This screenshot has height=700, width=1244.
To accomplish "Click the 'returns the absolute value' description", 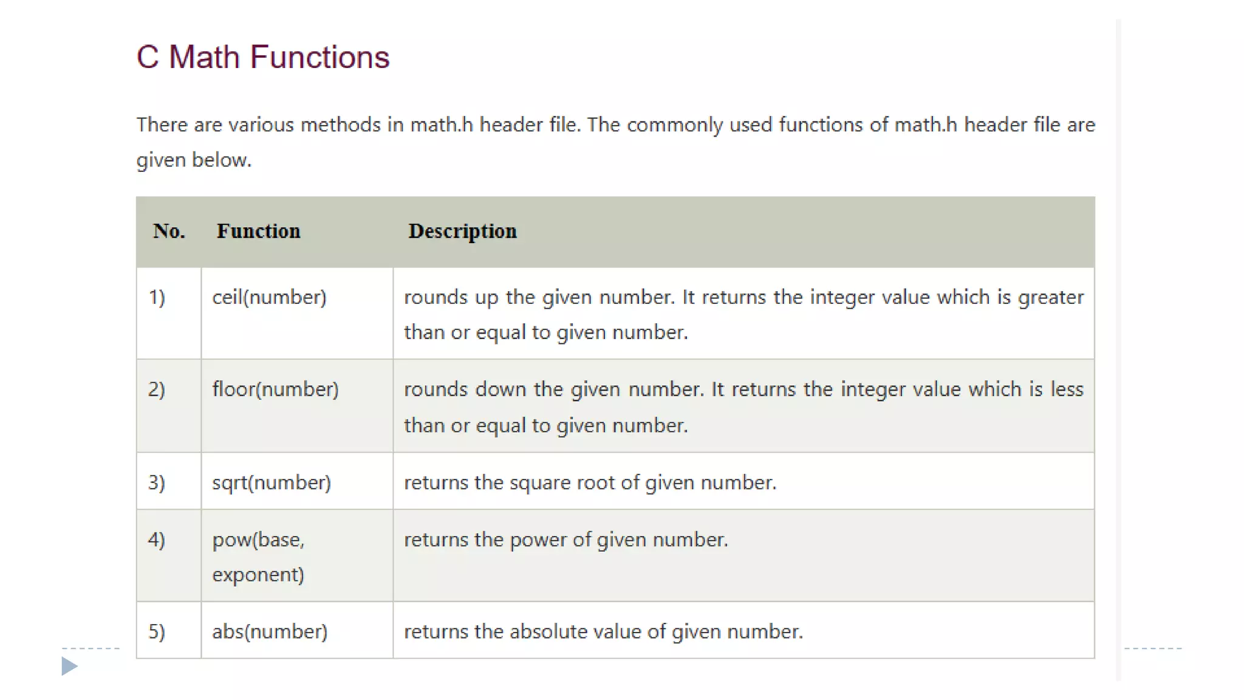I will 603,631.
